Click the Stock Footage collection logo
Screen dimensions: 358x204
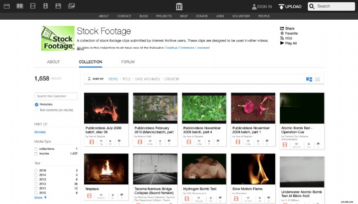coord(58,38)
